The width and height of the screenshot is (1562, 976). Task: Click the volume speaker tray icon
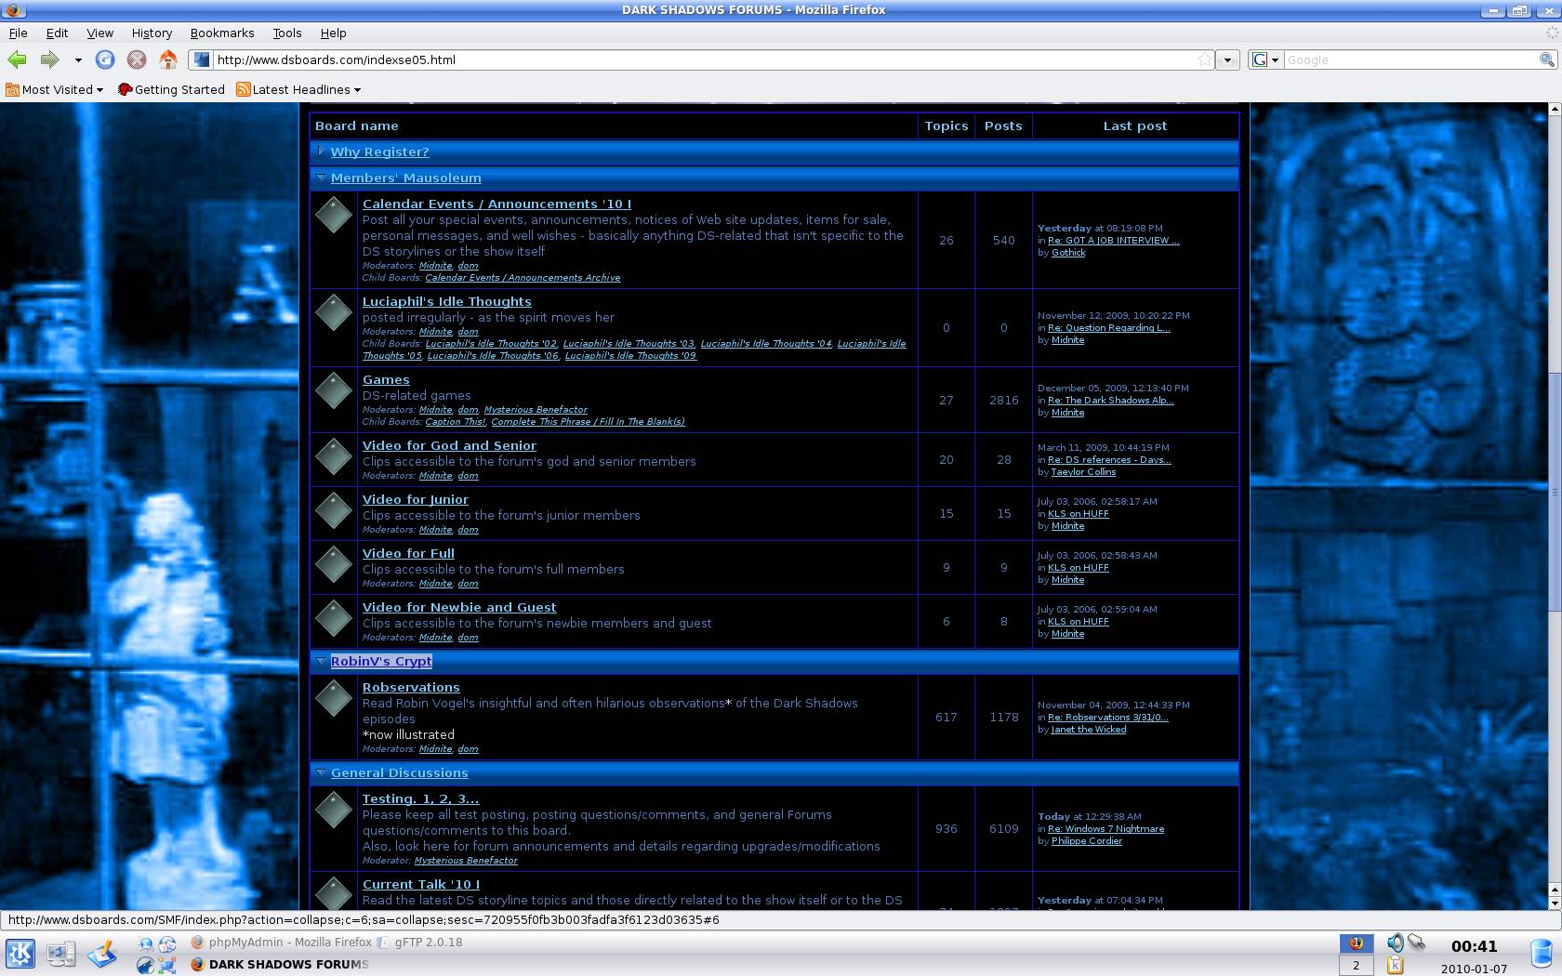(1395, 943)
